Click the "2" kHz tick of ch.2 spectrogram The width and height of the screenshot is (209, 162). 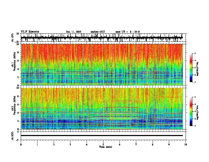tap(18, 121)
